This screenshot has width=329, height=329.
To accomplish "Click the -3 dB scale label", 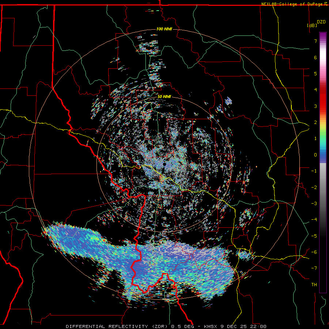I will [314, 204].
